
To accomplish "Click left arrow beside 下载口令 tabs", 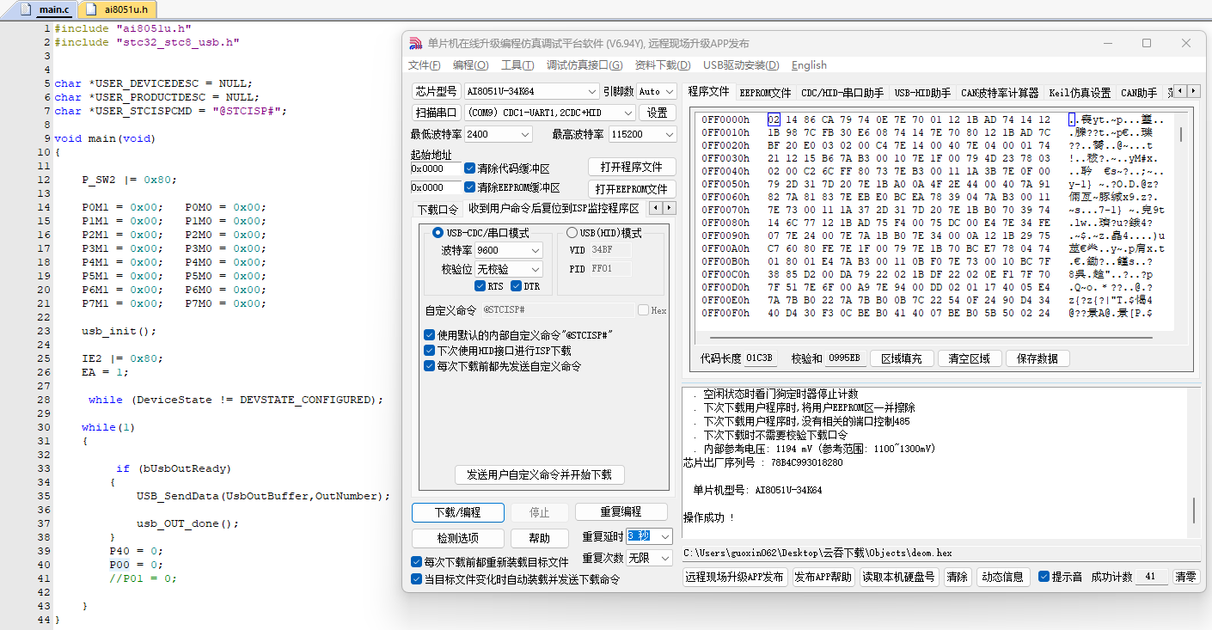I will (657, 208).
